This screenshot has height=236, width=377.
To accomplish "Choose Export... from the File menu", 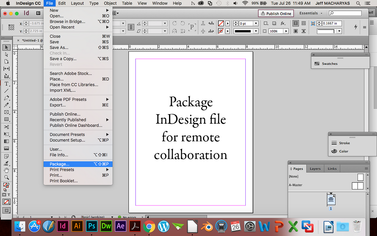I will click(78, 105).
